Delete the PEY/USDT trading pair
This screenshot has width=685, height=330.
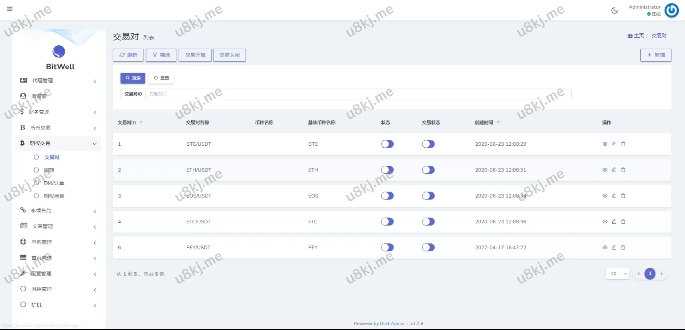point(623,247)
